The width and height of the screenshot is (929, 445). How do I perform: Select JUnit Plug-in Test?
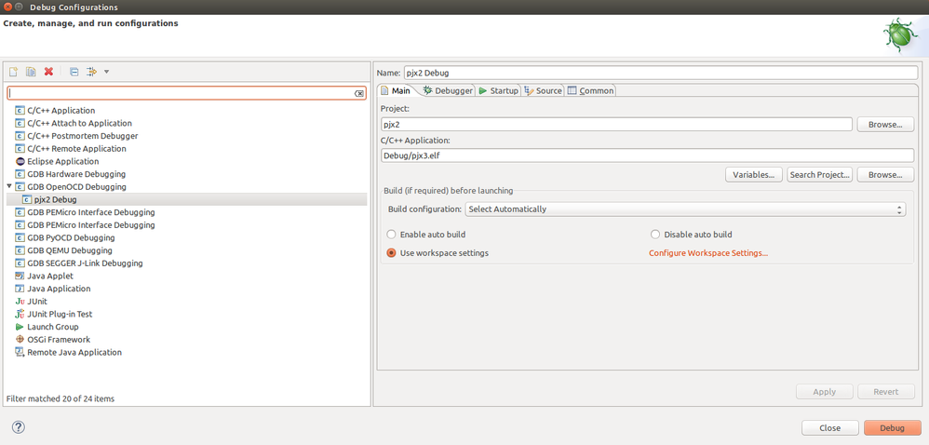click(60, 314)
